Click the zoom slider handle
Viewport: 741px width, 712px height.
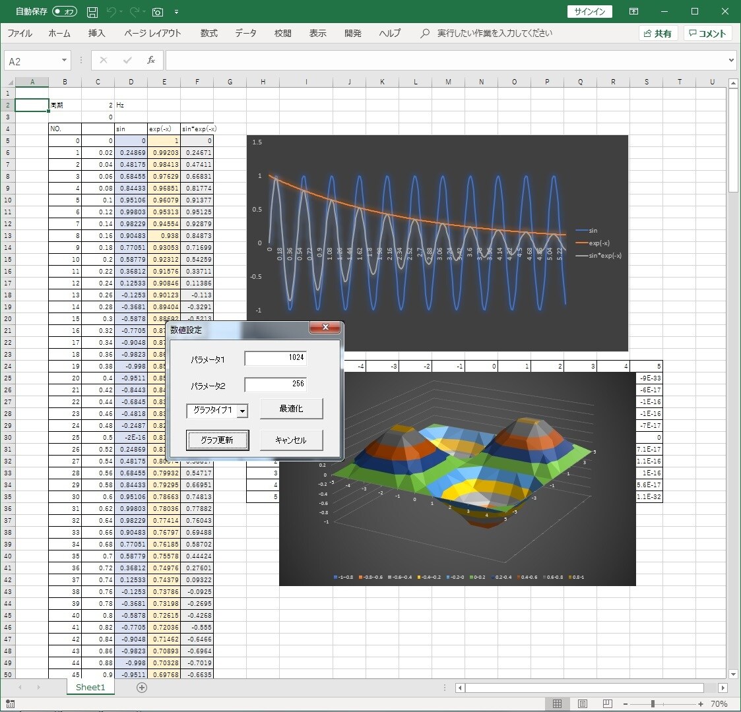(x=653, y=704)
